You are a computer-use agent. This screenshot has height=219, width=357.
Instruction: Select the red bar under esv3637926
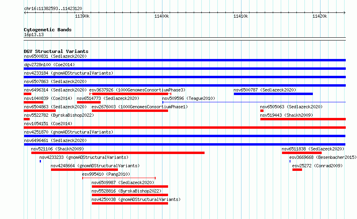click(x=130, y=94)
